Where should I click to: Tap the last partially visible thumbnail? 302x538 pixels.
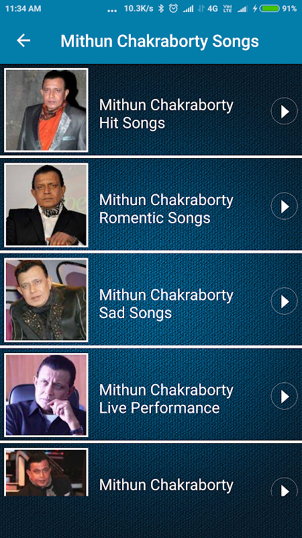(46, 472)
